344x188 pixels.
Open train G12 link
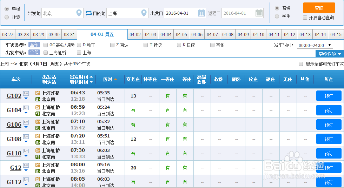(x=16, y=168)
